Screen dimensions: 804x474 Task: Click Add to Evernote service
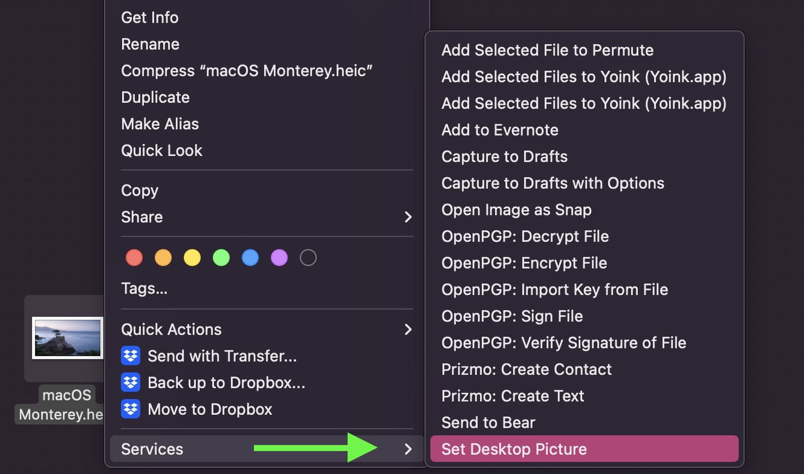click(499, 130)
